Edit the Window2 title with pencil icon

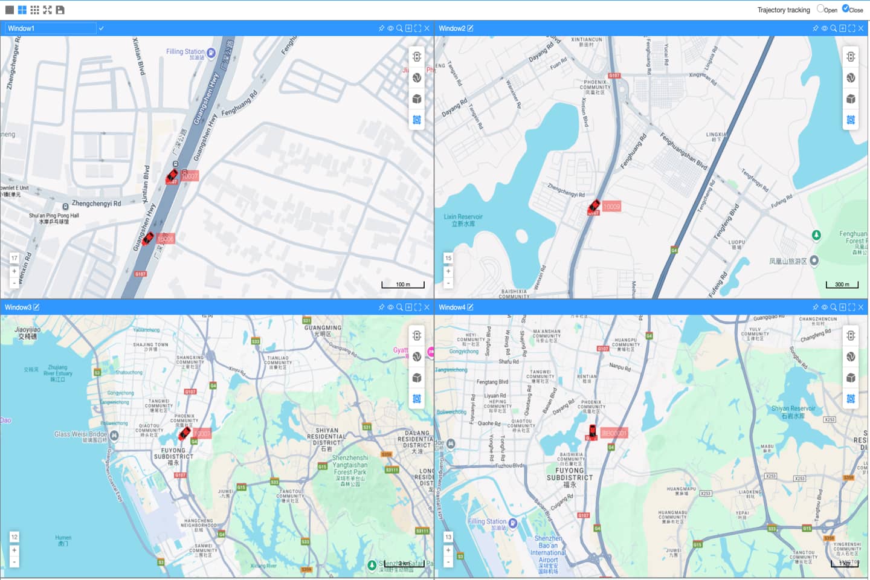coord(470,28)
